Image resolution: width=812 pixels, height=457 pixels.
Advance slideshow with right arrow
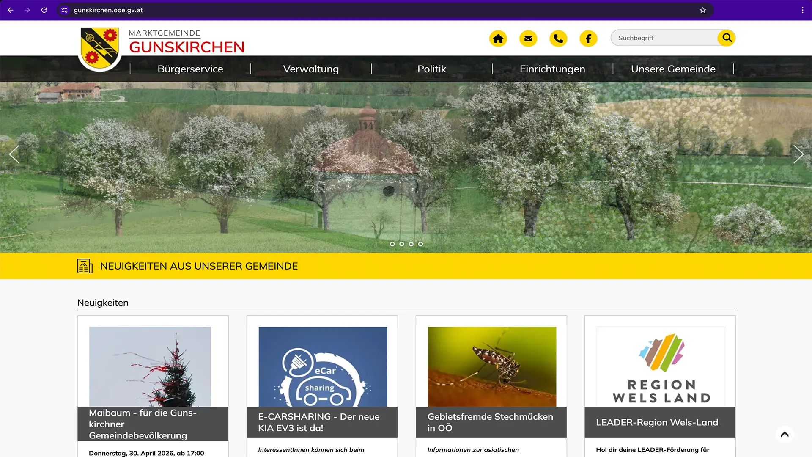click(x=798, y=154)
